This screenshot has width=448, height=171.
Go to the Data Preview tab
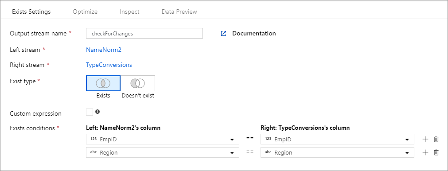coord(179,12)
